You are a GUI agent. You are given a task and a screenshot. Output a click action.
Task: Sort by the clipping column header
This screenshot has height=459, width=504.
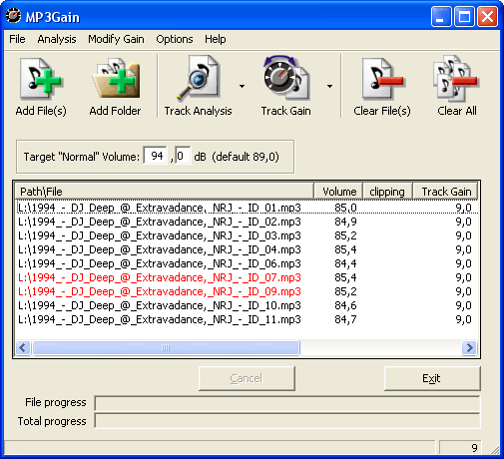pos(387,192)
